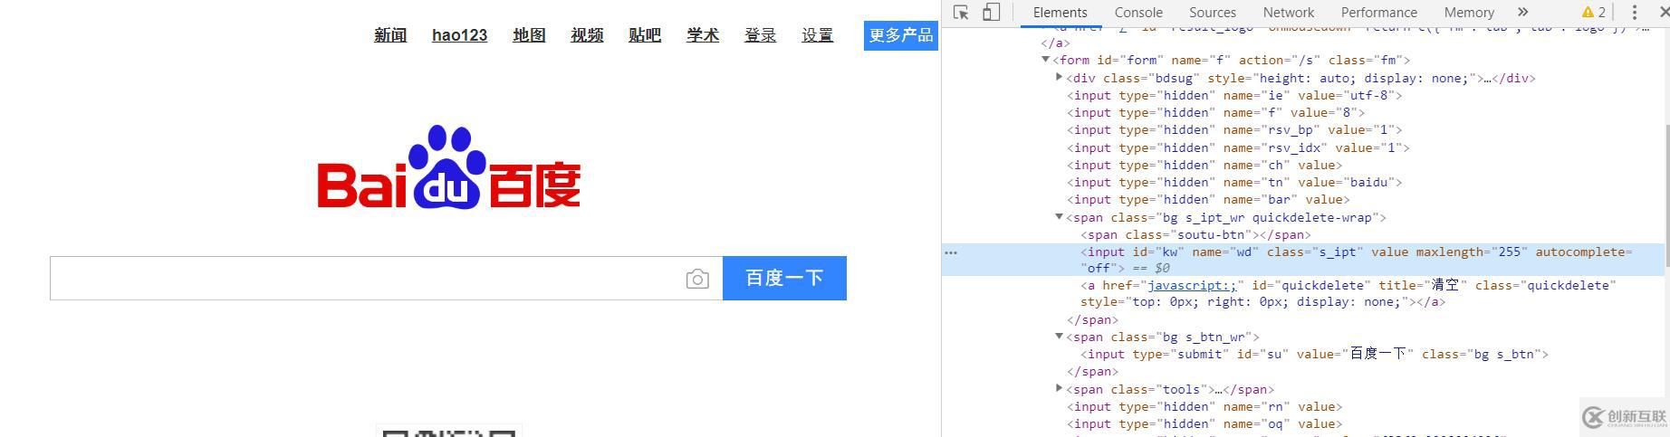Open the Sources tab
Screen dimensions: 1670x437
tap(1213, 13)
